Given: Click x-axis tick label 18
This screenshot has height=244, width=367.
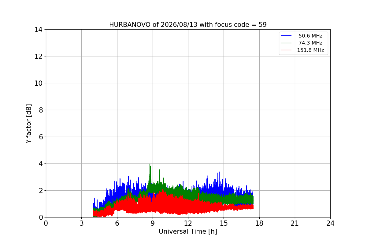Looking at the screenshot, I should coord(259,223).
